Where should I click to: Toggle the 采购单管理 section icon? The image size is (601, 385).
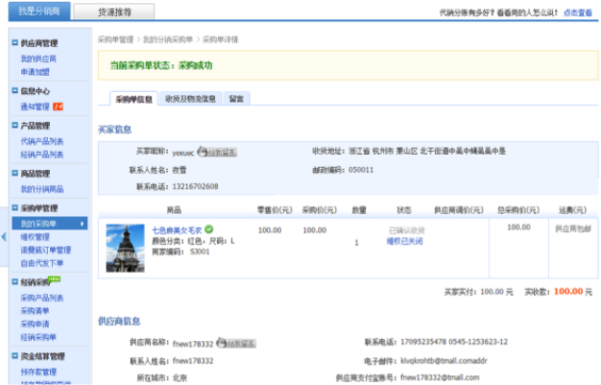(13, 207)
